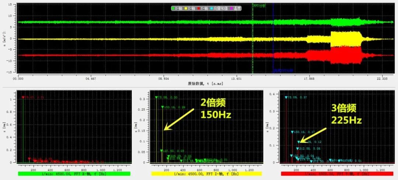Screen dimensions: 398x180
Task: Toggle the green X-轴 legend entry
Action: point(177,8)
